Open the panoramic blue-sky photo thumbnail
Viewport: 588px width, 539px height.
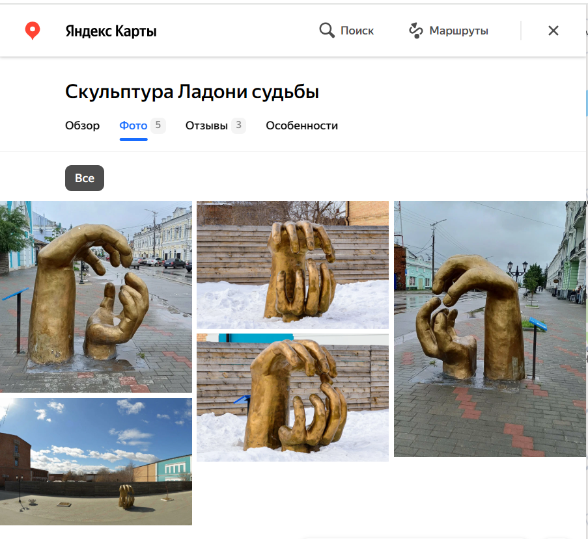point(96,461)
